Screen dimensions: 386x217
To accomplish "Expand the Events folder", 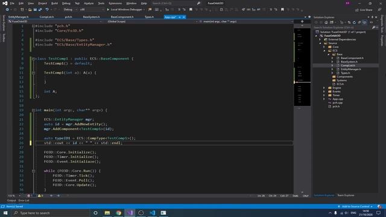I will tap(324, 92).
